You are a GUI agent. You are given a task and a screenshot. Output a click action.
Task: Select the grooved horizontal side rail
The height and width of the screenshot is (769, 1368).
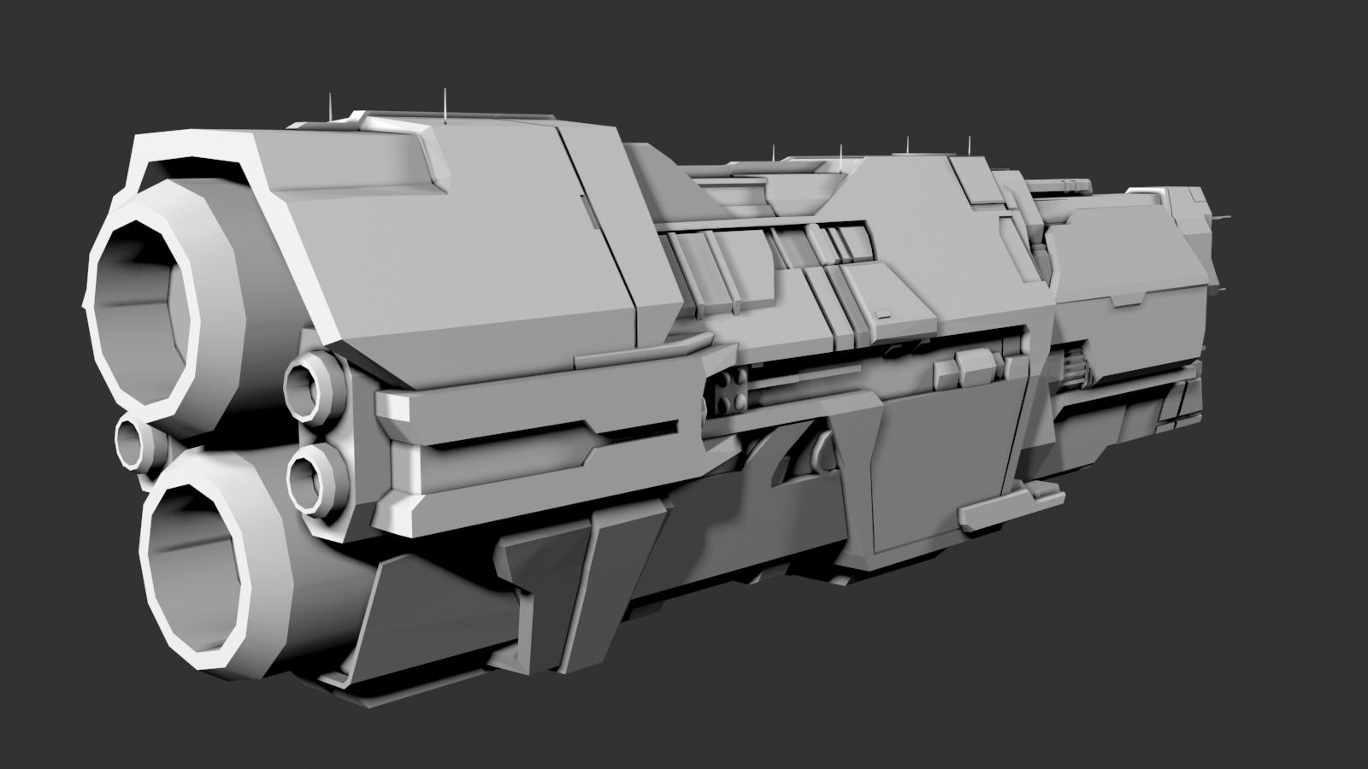530,427
